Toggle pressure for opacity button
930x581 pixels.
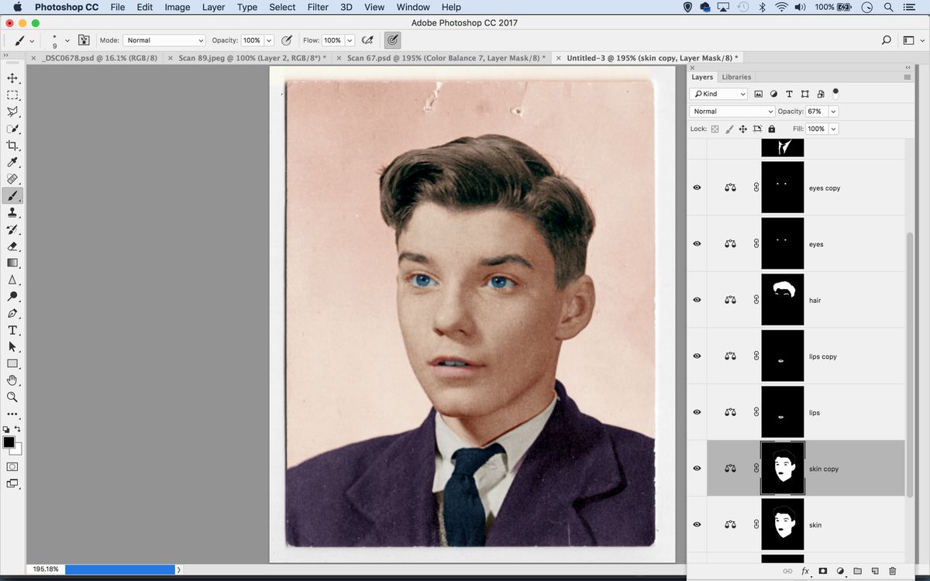tap(287, 40)
